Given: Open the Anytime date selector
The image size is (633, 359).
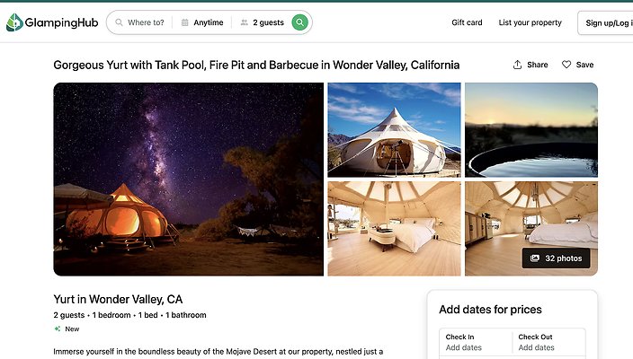Looking at the screenshot, I should [x=208, y=22].
